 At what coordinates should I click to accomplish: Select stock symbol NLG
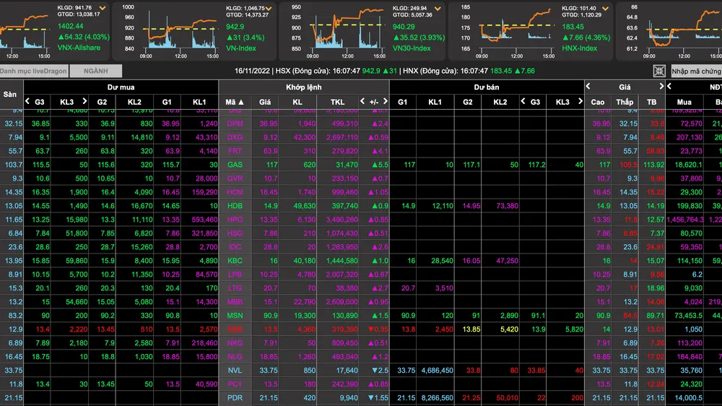point(235,357)
